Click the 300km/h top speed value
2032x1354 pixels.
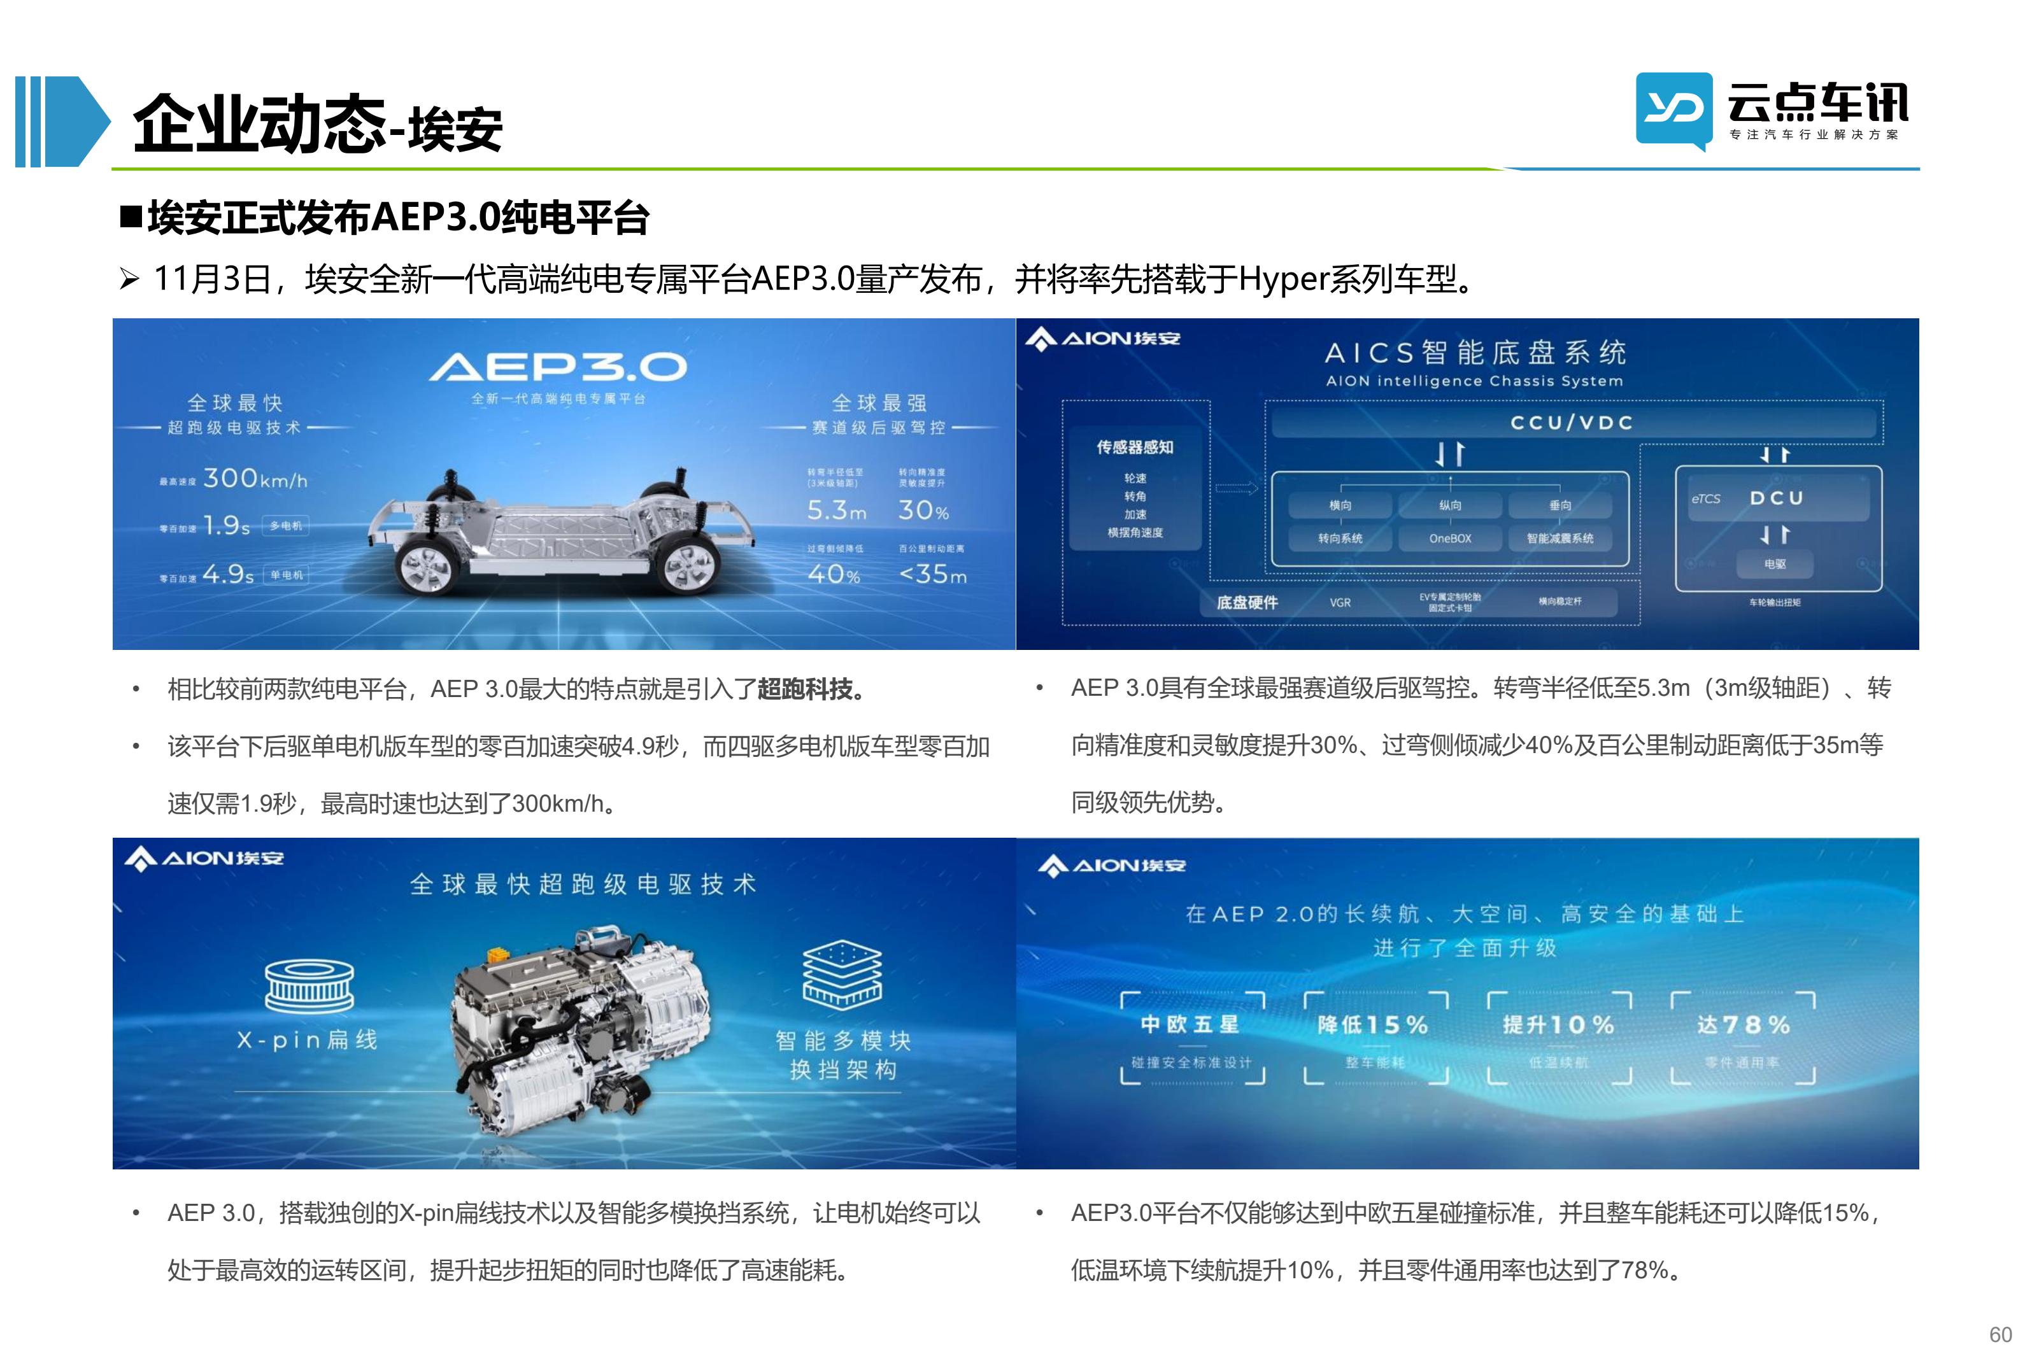(x=255, y=479)
